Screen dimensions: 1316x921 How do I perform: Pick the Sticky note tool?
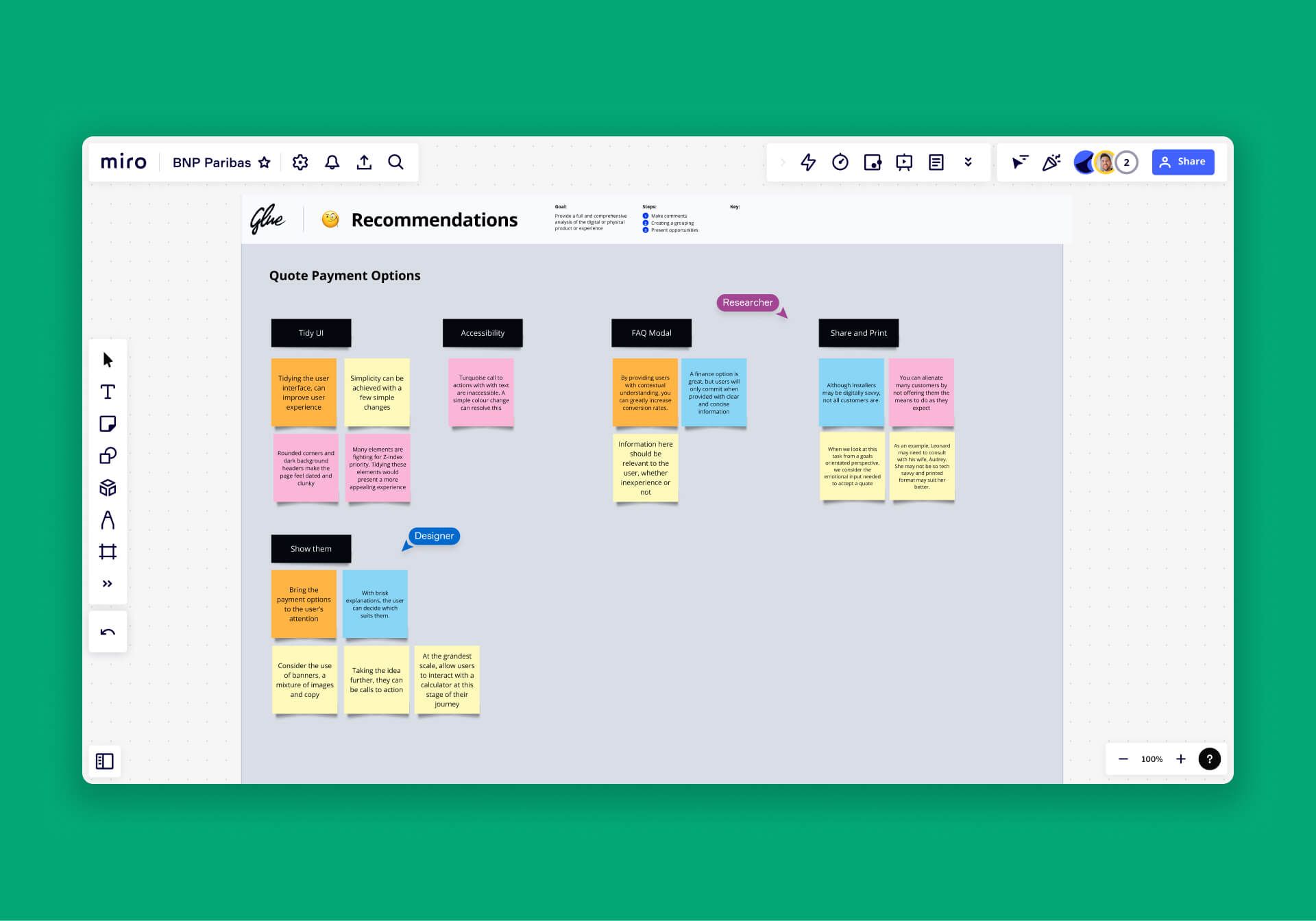click(108, 423)
